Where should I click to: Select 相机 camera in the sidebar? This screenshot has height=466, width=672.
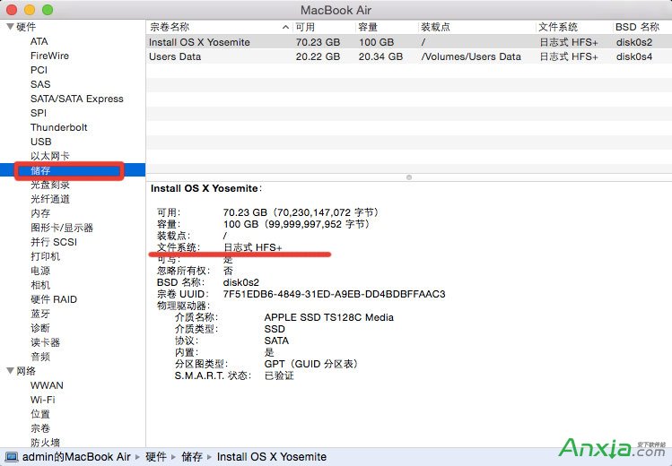tap(40, 285)
